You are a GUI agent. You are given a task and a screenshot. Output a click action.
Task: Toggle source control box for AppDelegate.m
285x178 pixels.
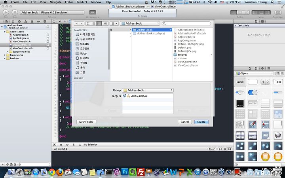pyautogui.click(x=47, y=38)
